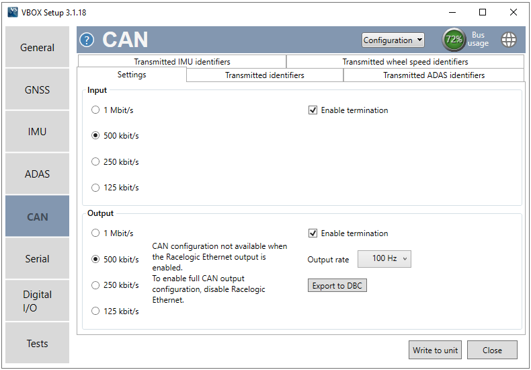Switch to Transmitted ADAS identifiers tab
Viewport: 531px width, 370px height.
[434, 75]
